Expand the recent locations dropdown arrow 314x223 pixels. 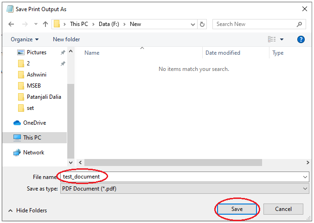[x=36, y=24]
